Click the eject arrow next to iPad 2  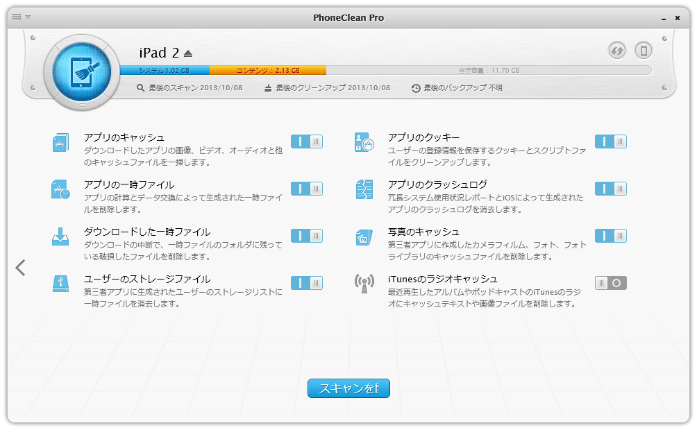coord(187,52)
